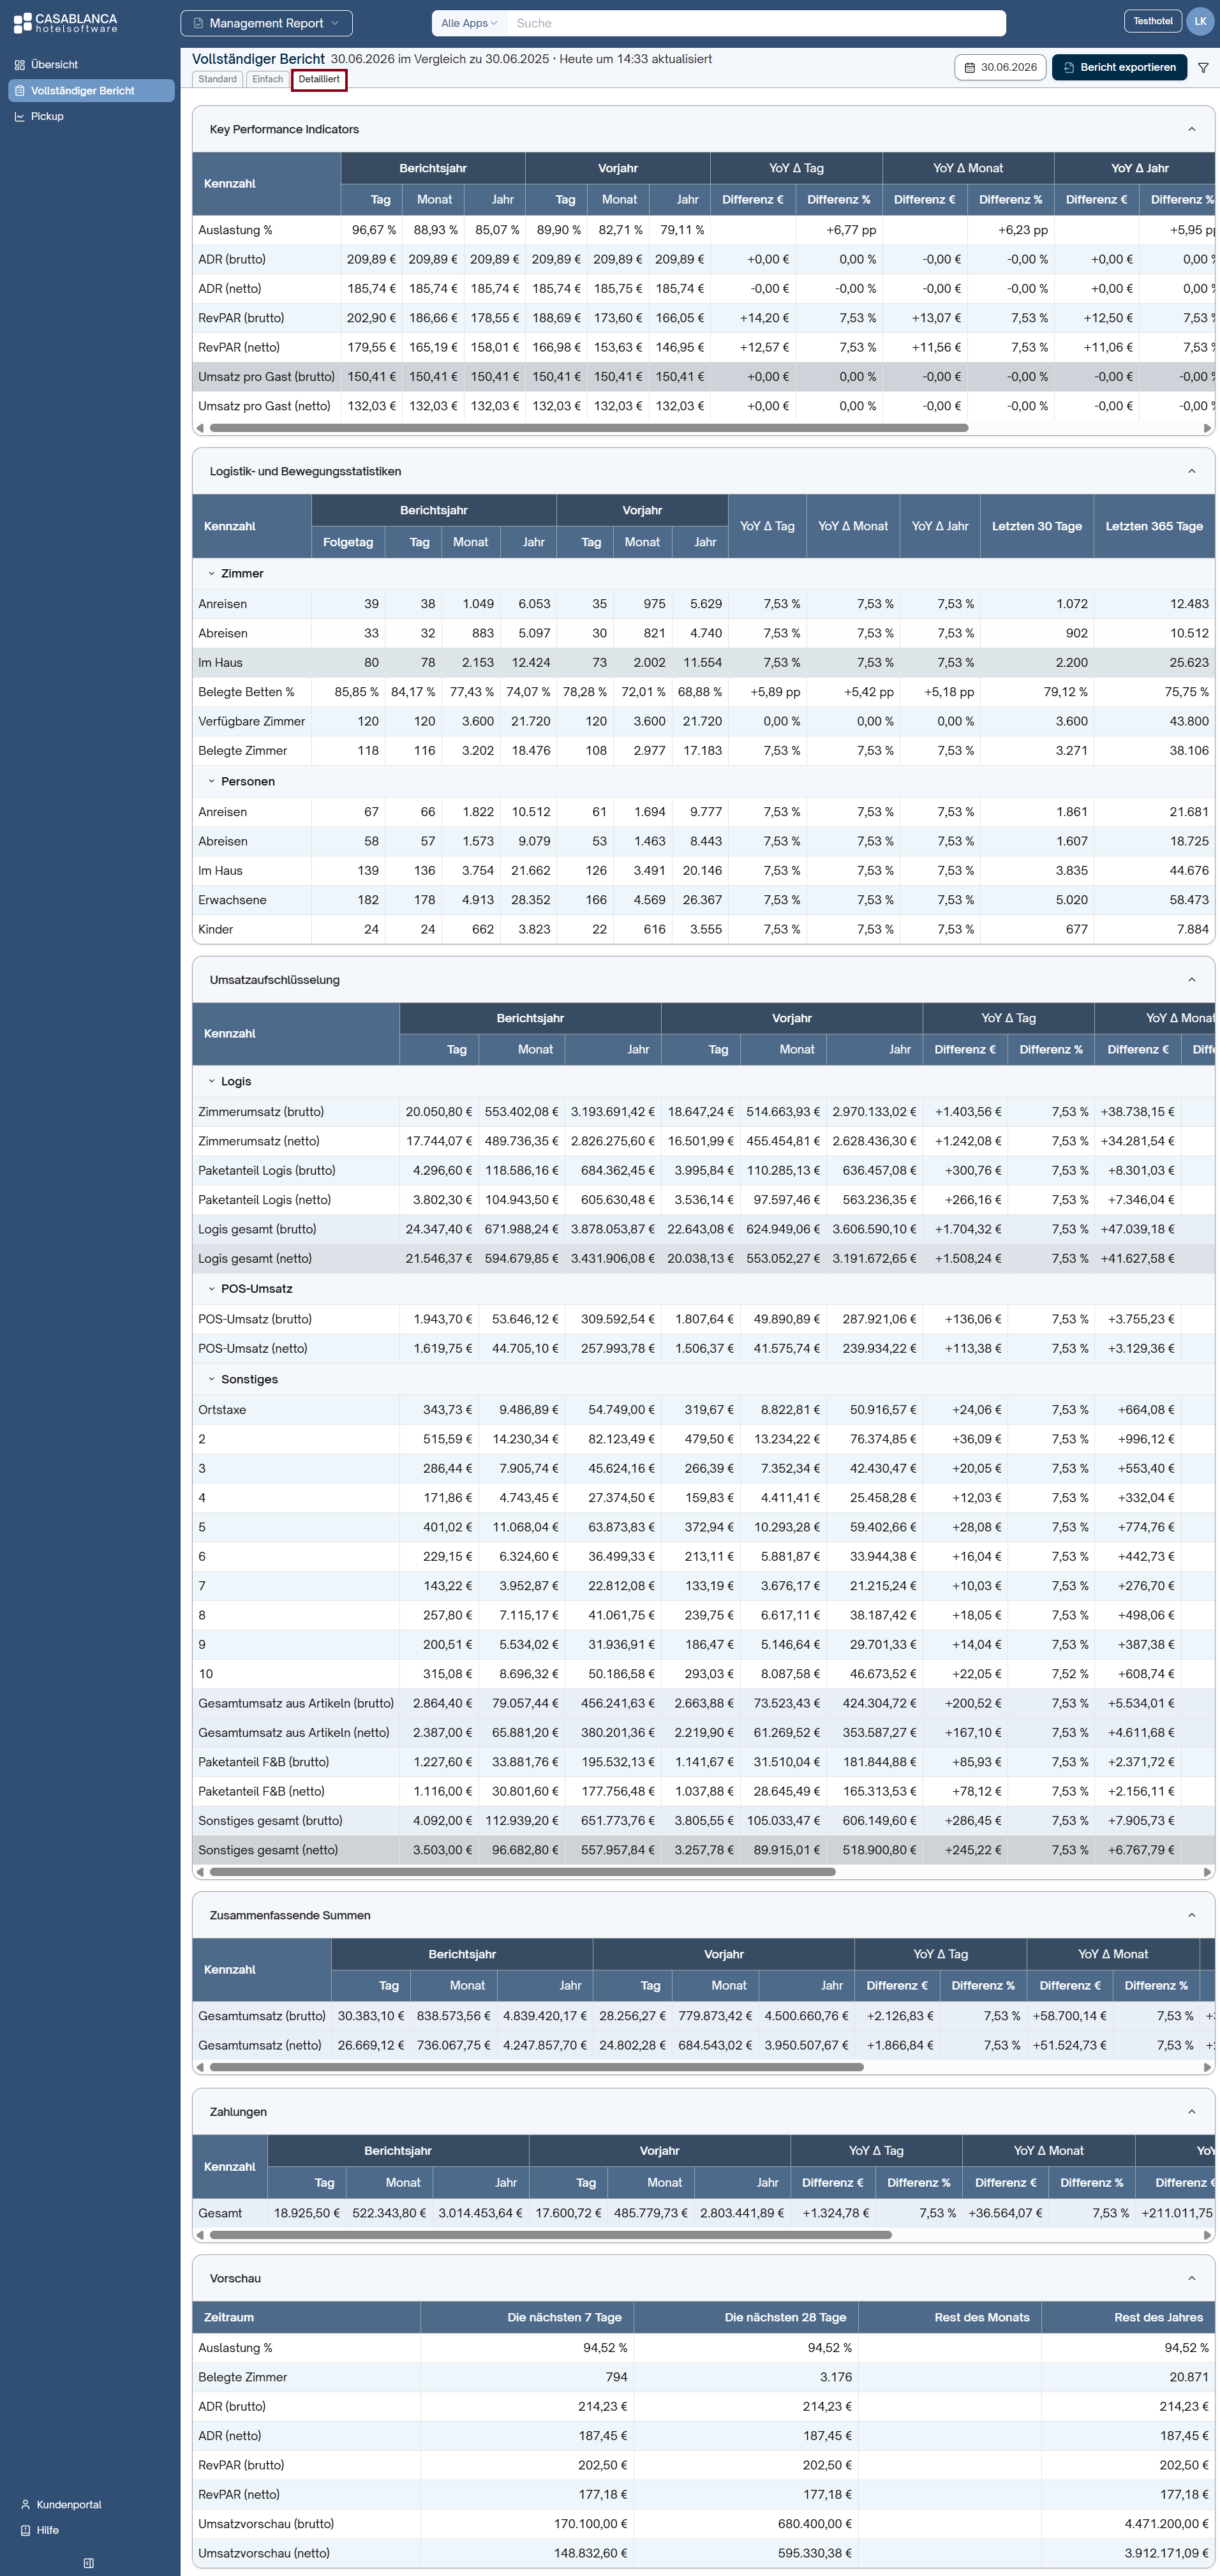Click the Umsatzaufschlüsselung table horizontal scrollbar
1220x2576 pixels.
click(523, 1872)
